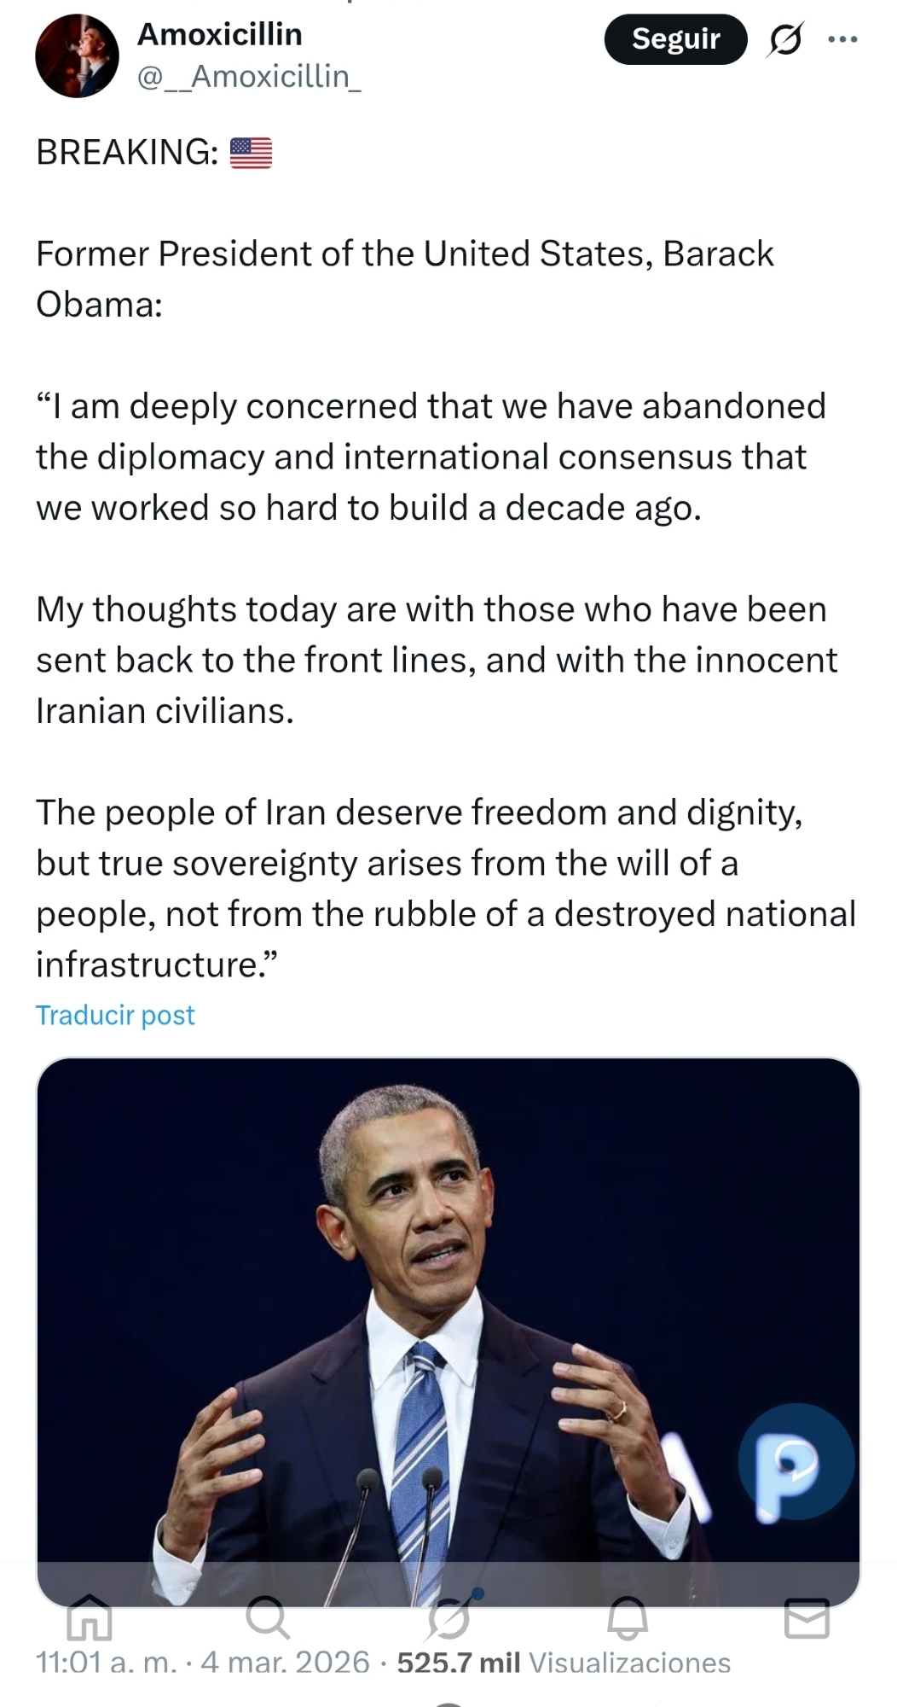Open Messages envelope in bottom bar

807,1617
